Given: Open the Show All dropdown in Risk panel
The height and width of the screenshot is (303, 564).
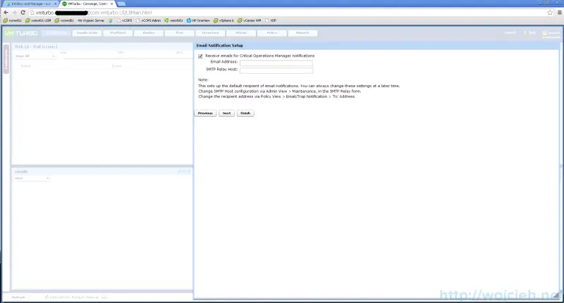Looking at the screenshot, I should click(x=35, y=56).
